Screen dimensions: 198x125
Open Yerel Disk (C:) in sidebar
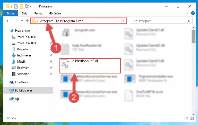tap(24, 37)
